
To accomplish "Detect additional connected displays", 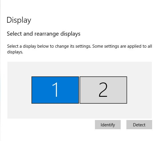I will pos(139,125).
